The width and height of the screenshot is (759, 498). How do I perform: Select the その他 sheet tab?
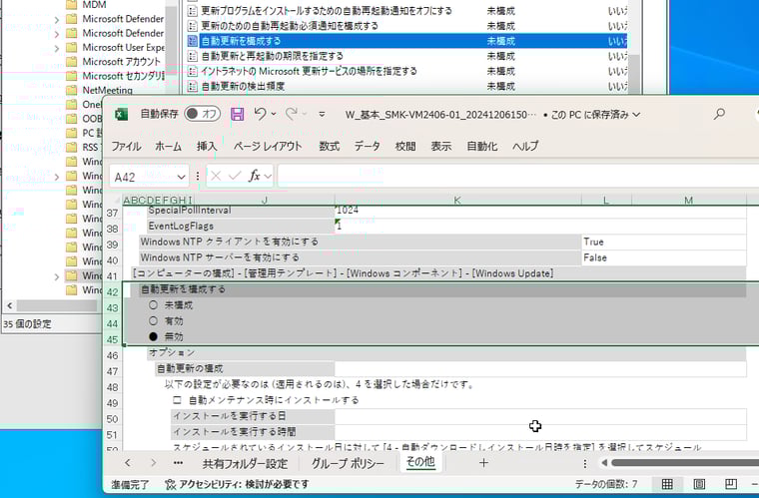(420, 463)
